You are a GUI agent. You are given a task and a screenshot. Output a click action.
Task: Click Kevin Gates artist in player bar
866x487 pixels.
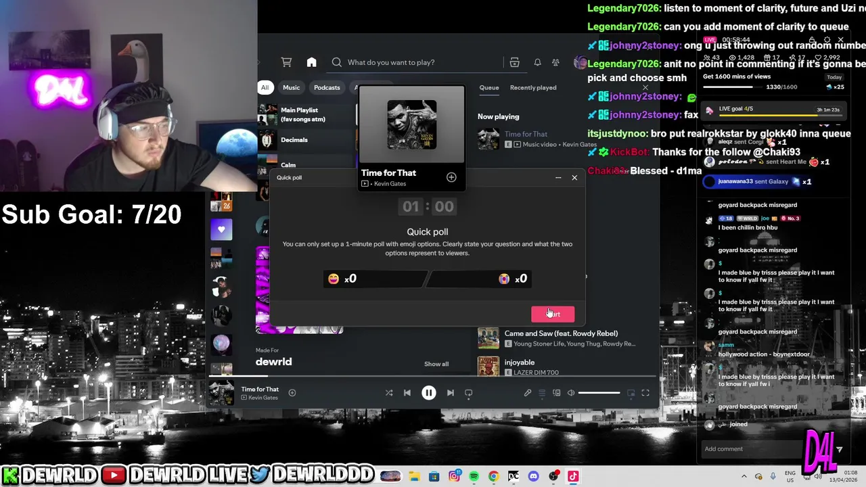coord(263,398)
